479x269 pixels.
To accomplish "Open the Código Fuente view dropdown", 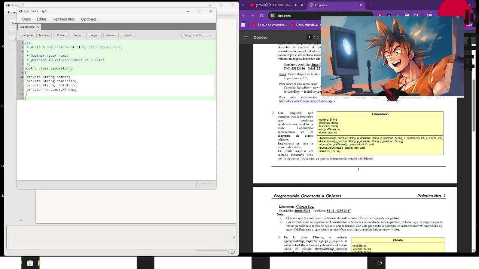I will tap(197, 35).
